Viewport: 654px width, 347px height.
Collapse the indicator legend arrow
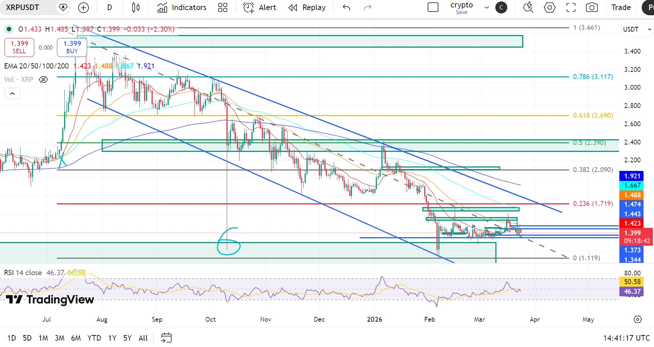[x=12, y=93]
